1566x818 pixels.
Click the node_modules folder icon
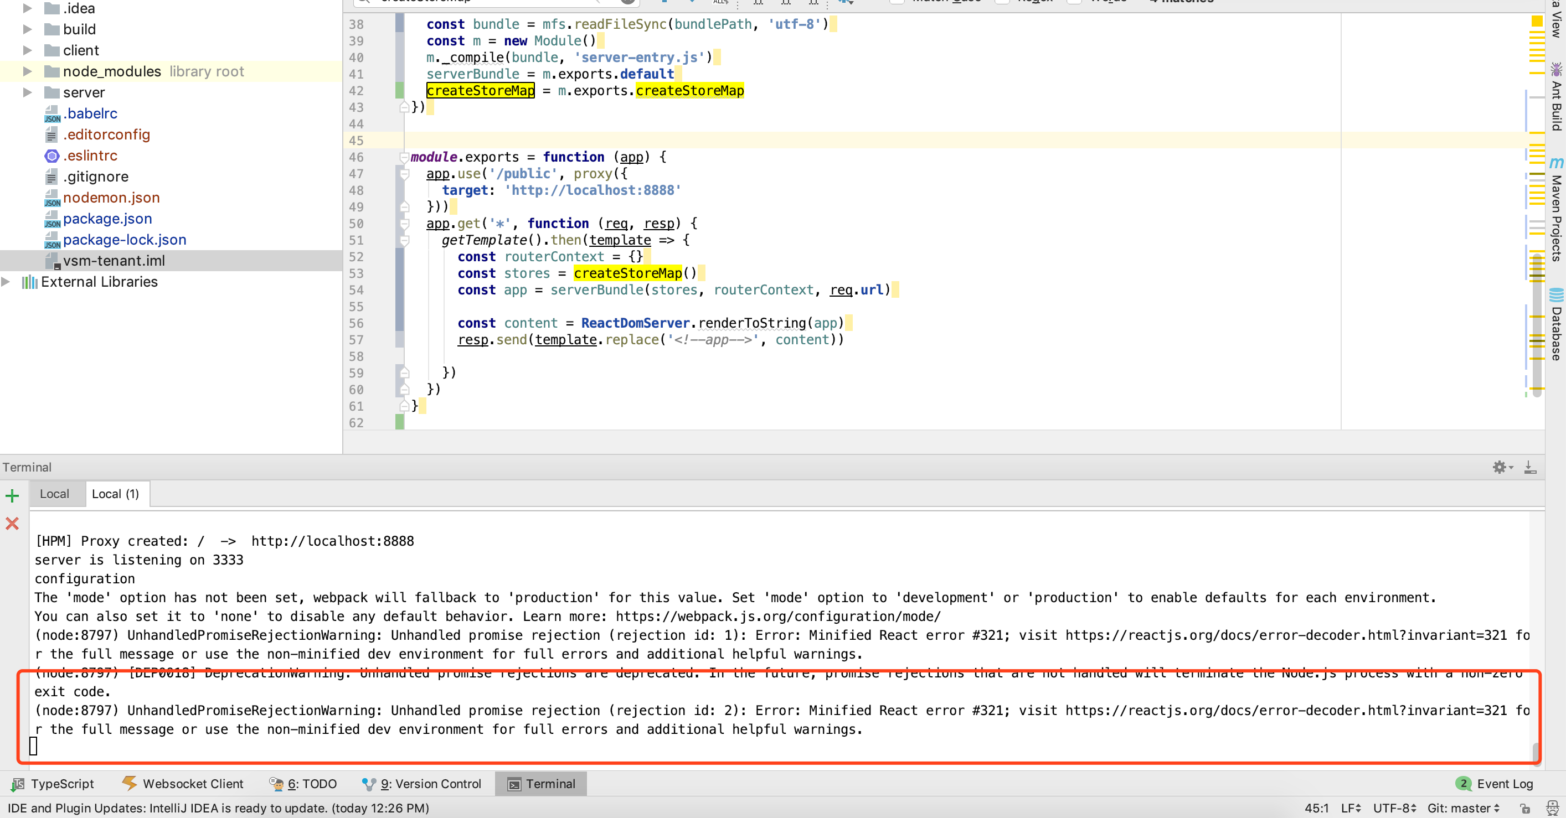[x=52, y=72]
